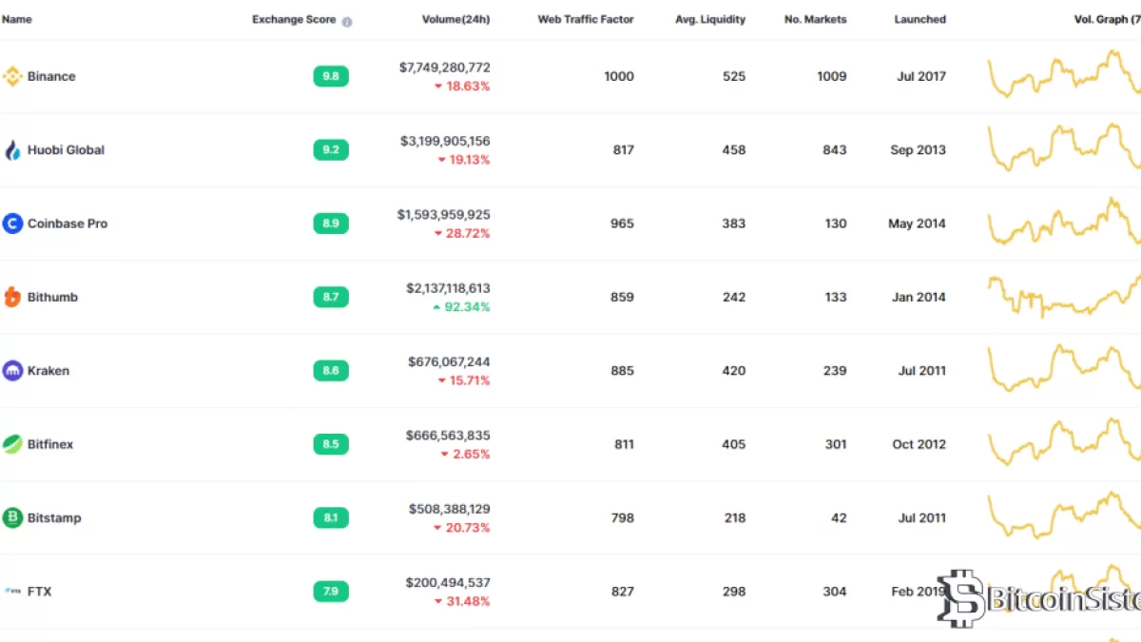Click the Kraken logo icon
The height and width of the screenshot is (642, 1141).
coord(12,371)
